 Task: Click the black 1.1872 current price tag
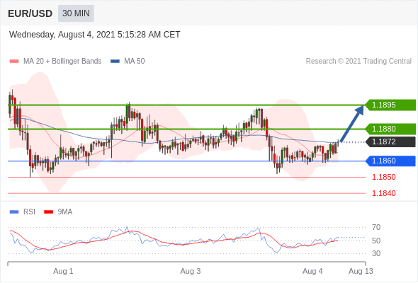[x=390, y=141]
